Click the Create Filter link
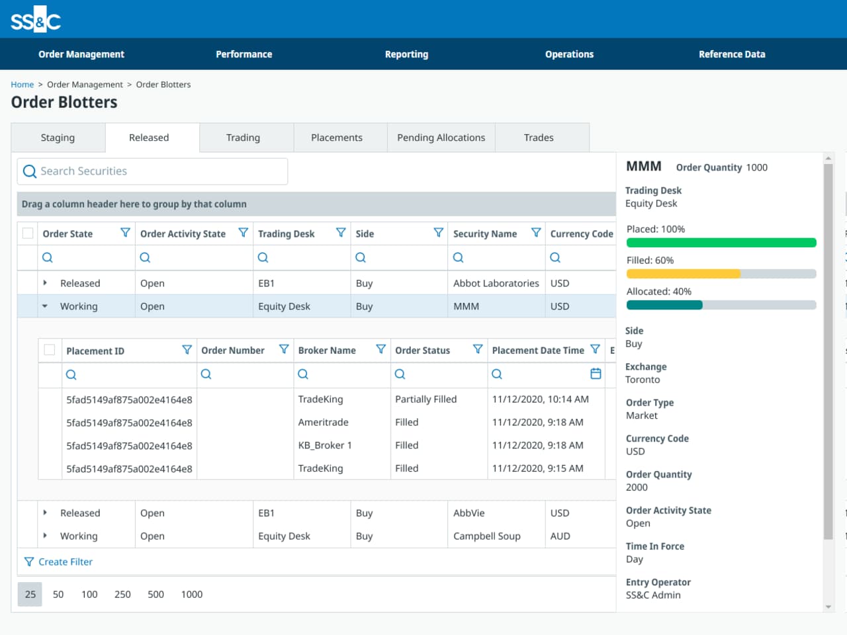The image size is (847, 635). click(65, 562)
